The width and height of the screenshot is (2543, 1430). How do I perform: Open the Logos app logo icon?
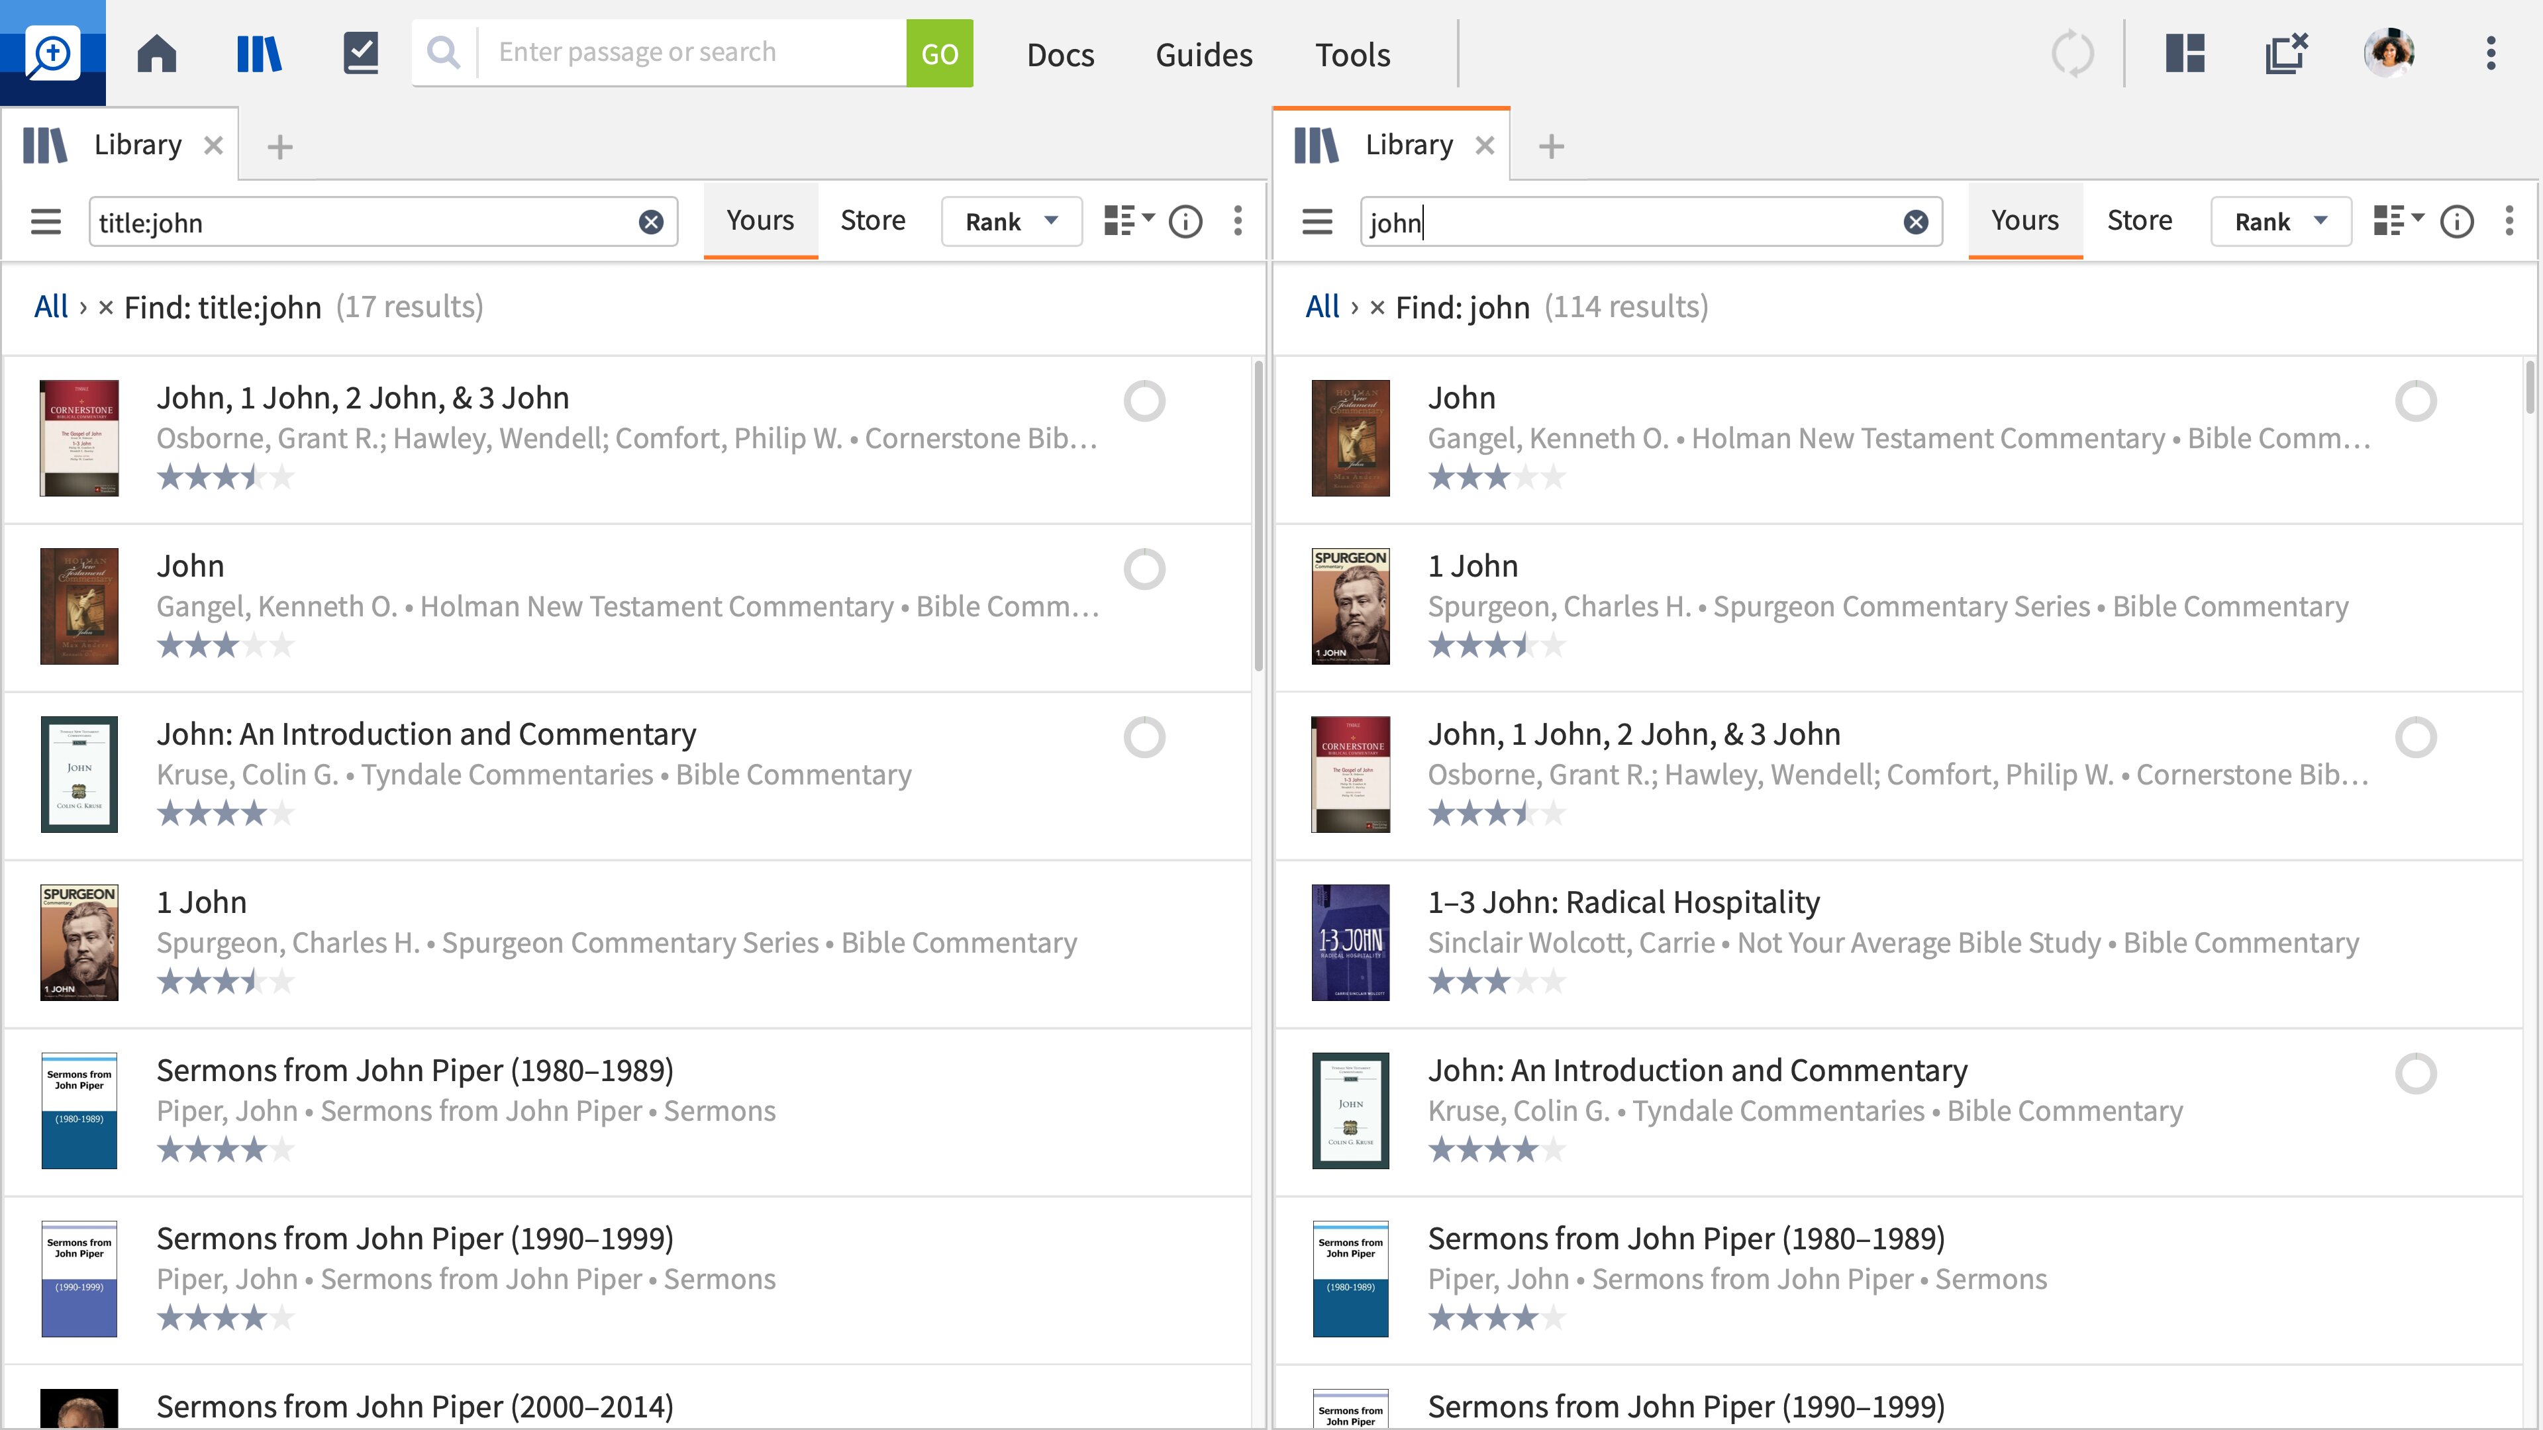[x=52, y=52]
